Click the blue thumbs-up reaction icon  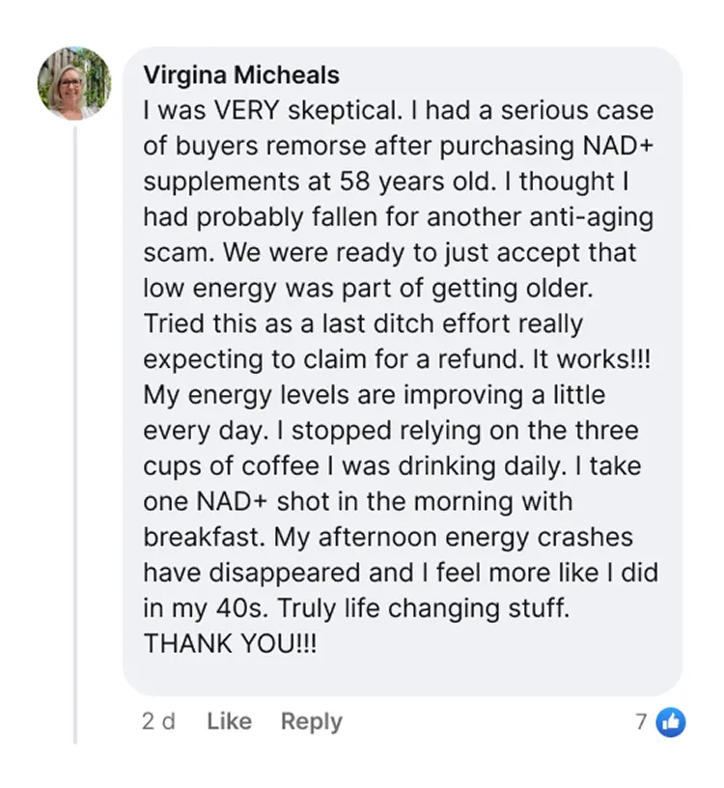tap(670, 721)
